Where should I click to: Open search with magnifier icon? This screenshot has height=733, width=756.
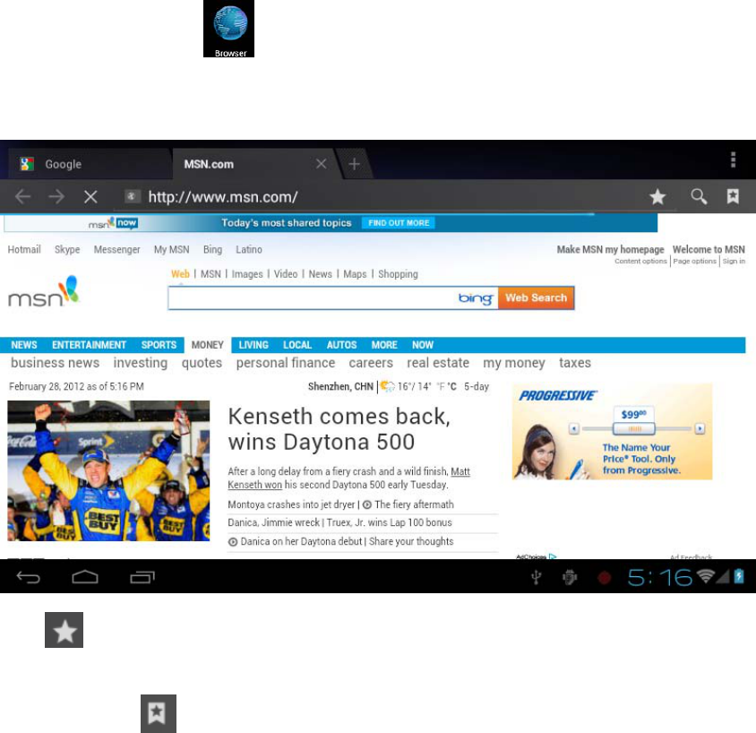coord(699,196)
